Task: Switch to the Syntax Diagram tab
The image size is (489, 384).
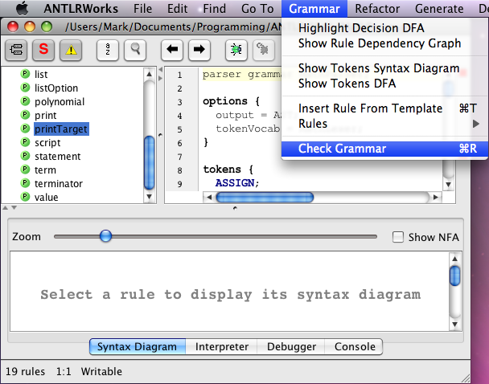Action: pyautogui.click(x=138, y=346)
